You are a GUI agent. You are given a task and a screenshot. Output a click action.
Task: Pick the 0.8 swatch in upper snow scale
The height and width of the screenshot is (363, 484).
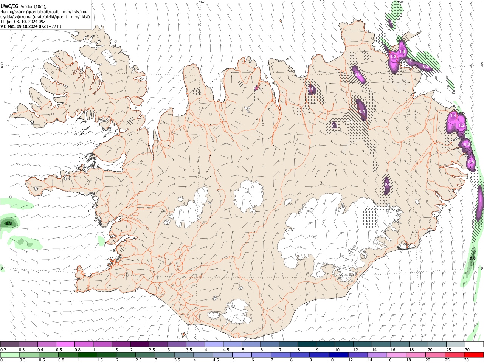click(x=84, y=344)
